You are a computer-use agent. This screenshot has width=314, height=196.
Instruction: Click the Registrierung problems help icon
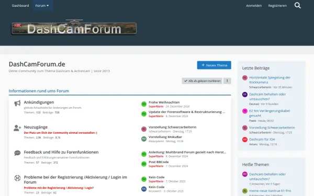pyautogui.click(x=17, y=178)
